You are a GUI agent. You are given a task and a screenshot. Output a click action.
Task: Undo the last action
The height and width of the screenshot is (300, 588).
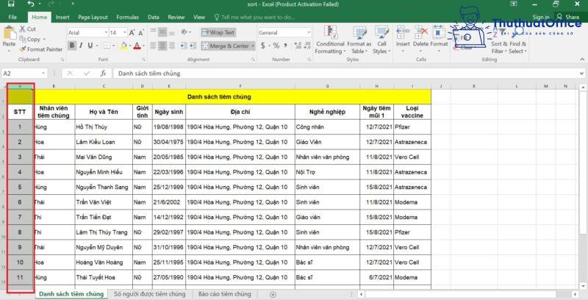point(31,4)
